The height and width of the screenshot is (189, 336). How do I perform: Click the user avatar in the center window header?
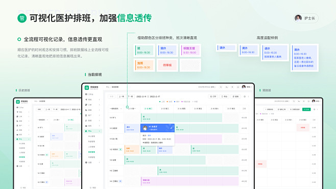tap(244, 87)
